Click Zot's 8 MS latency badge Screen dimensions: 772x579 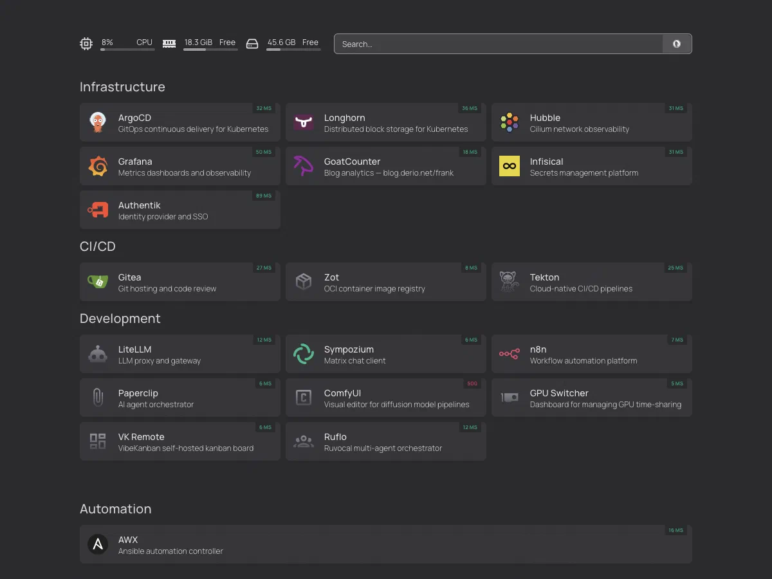click(x=471, y=268)
